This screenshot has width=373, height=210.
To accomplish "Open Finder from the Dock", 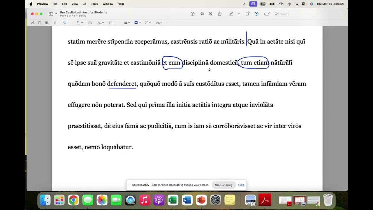I will pyautogui.click(x=45, y=200).
